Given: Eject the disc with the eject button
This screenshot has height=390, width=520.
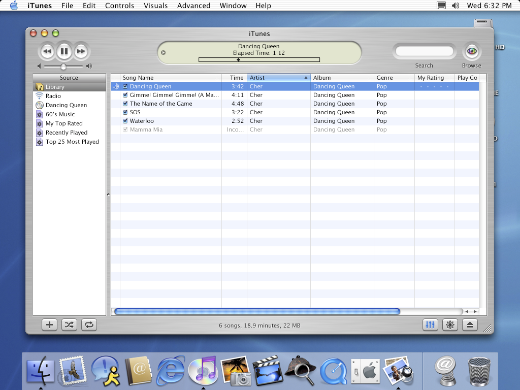Looking at the screenshot, I should pyautogui.click(x=470, y=324).
